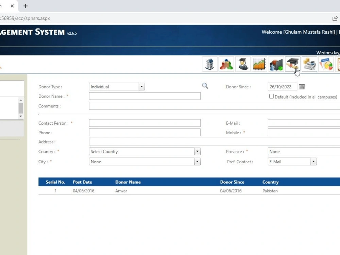The height and width of the screenshot is (255, 340).
Task: Open the City dropdown
Action: 197,161
